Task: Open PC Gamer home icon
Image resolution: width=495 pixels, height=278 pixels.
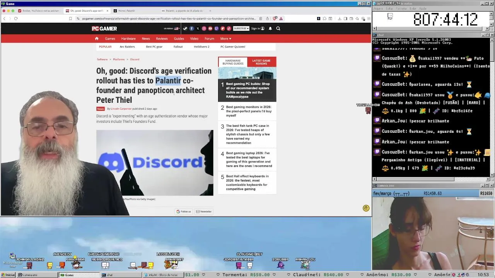Action: coord(97,39)
